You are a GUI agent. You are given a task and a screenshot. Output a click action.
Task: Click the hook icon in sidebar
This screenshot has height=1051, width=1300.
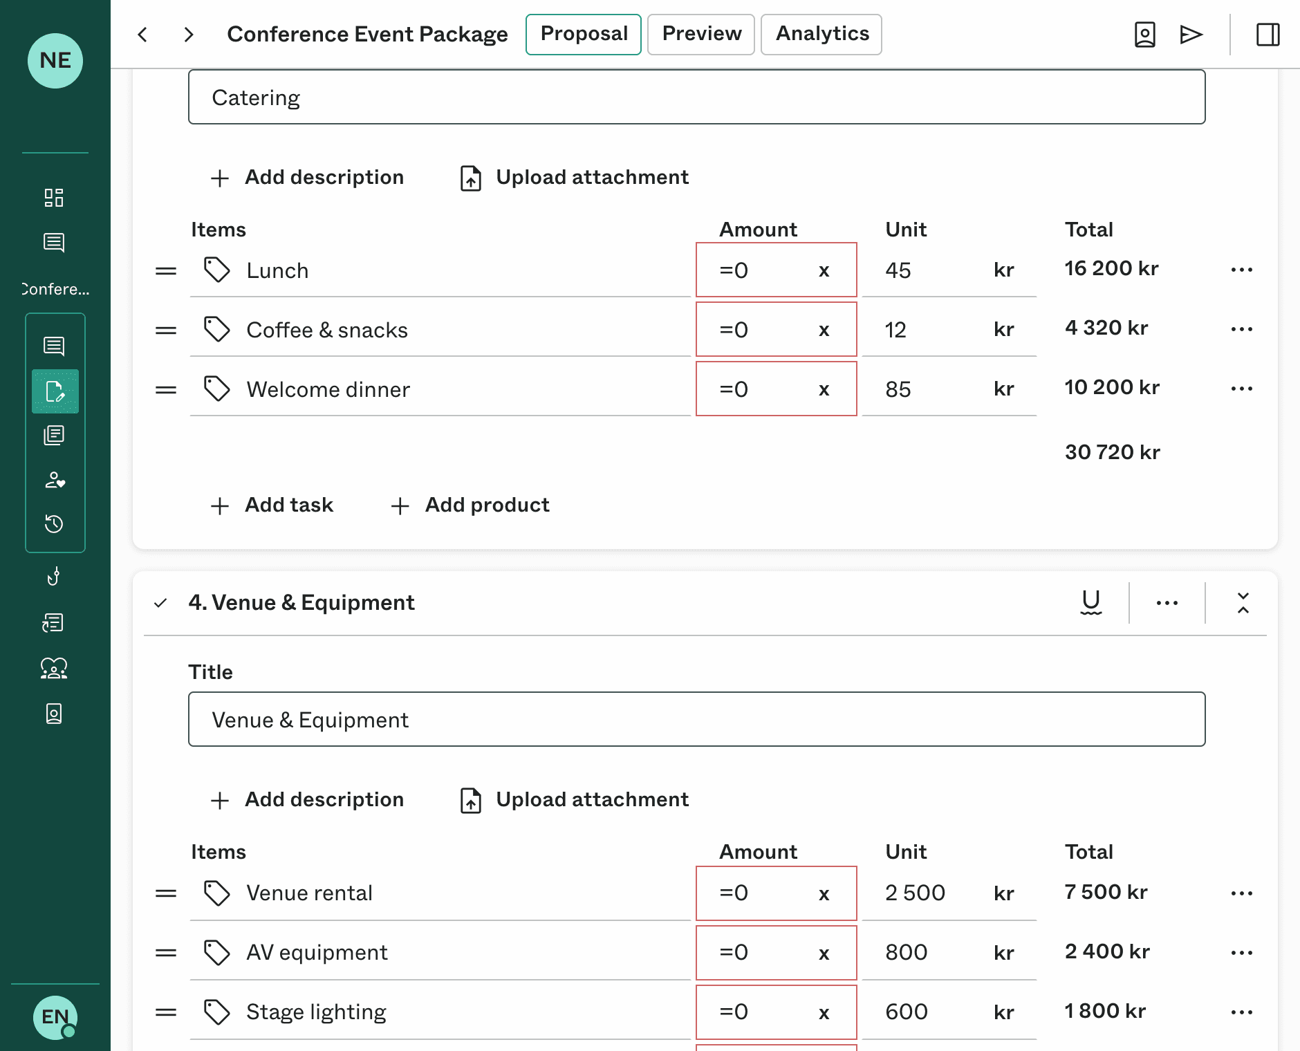pyautogui.click(x=54, y=576)
